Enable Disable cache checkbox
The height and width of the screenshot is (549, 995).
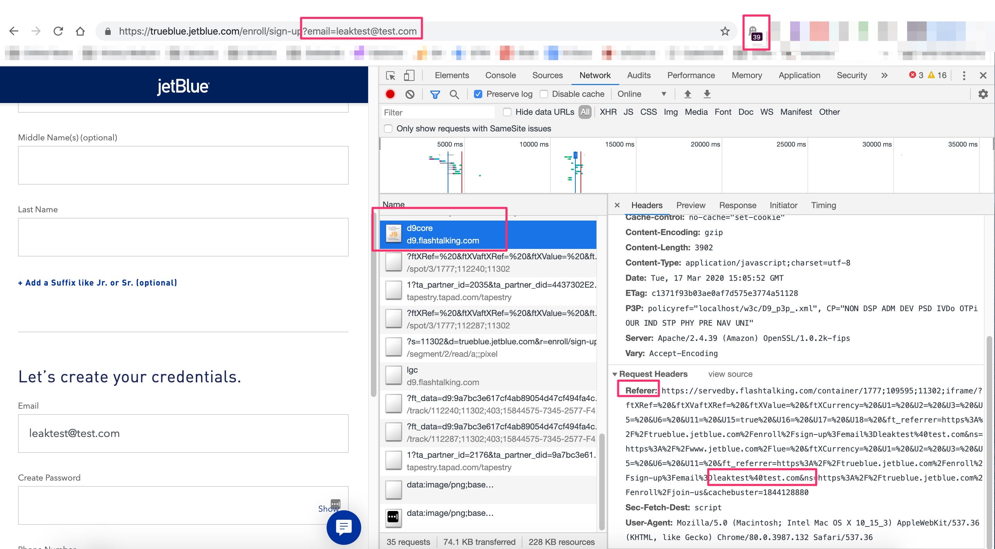[x=544, y=94]
